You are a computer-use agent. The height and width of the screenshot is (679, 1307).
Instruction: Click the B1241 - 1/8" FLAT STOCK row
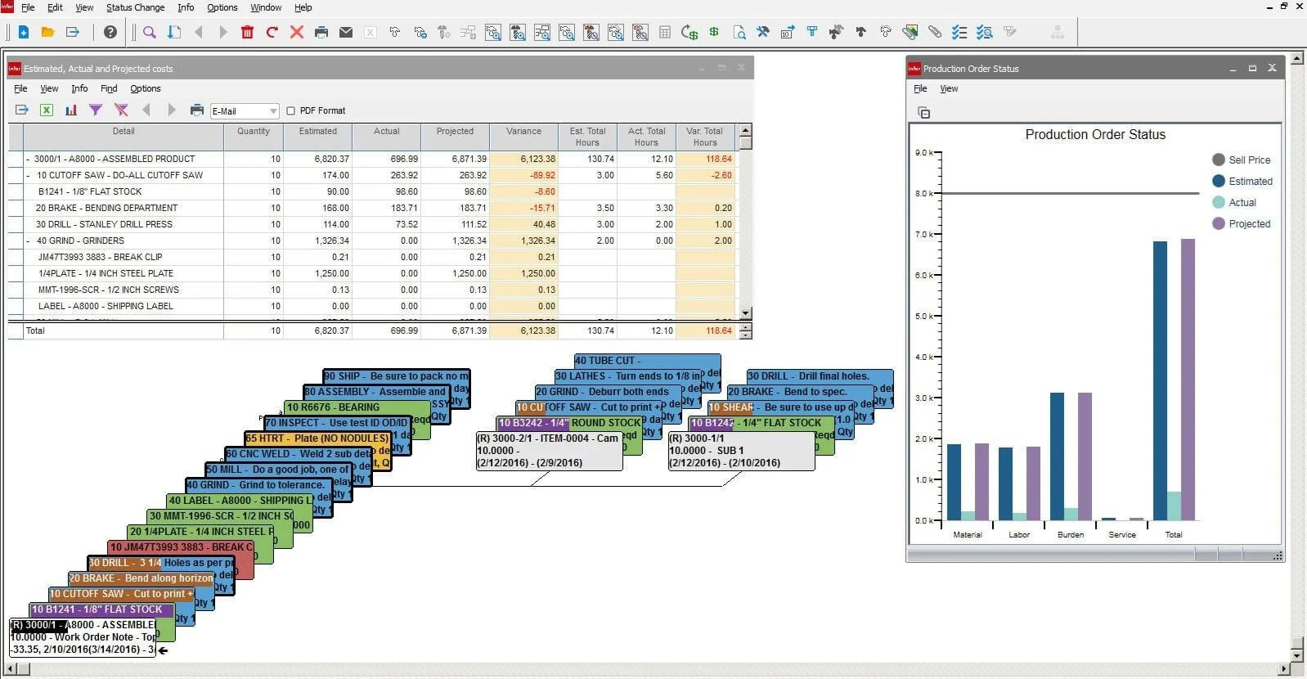[x=380, y=191]
